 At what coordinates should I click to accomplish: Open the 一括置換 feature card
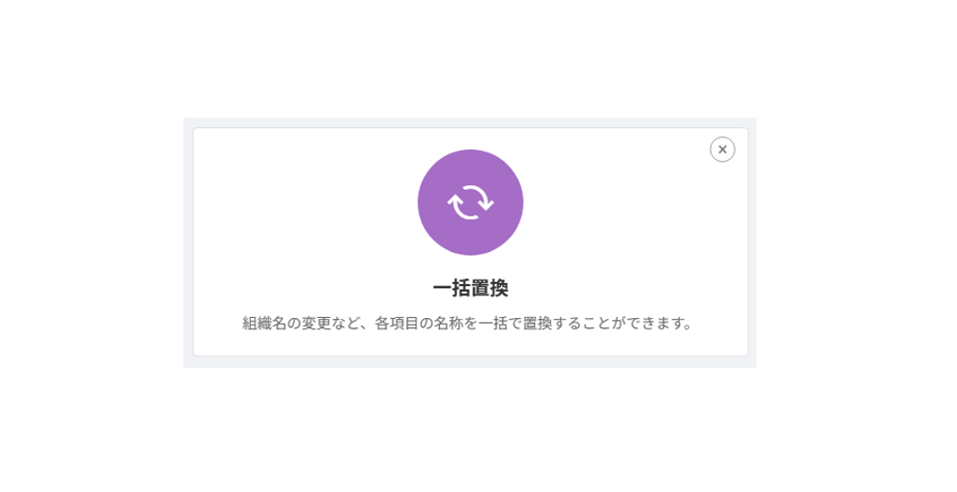click(x=470, y=242)
